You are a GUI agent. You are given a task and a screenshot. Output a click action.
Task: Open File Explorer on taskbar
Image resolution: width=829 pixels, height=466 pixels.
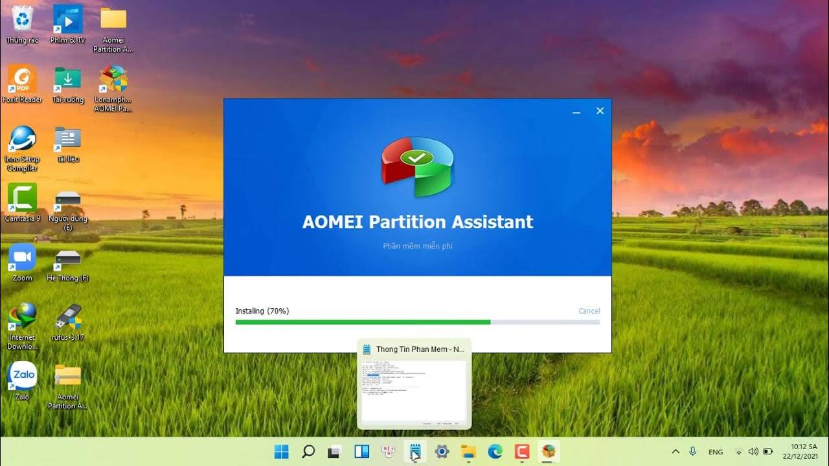click(468, 452)
